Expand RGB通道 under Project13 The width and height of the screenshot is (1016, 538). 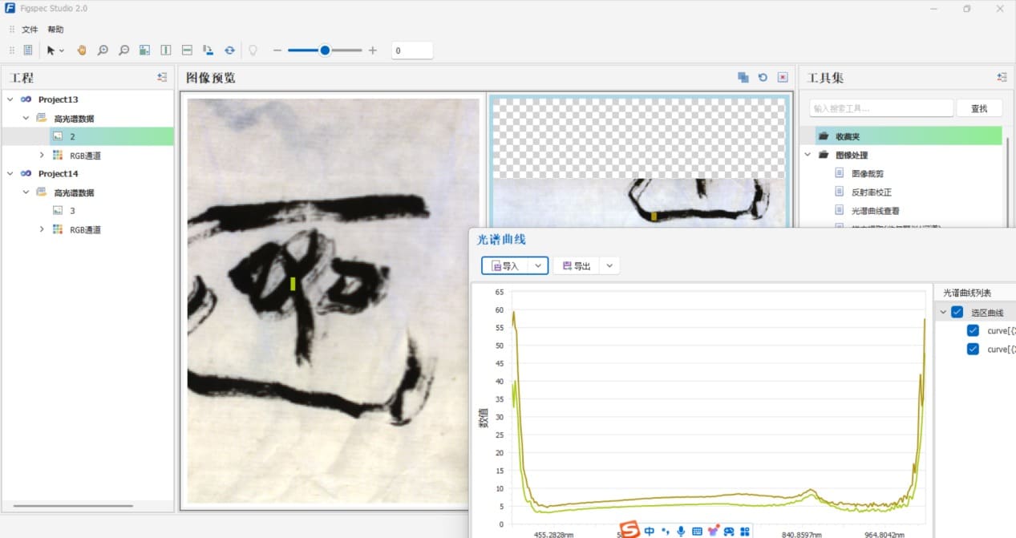42,156
